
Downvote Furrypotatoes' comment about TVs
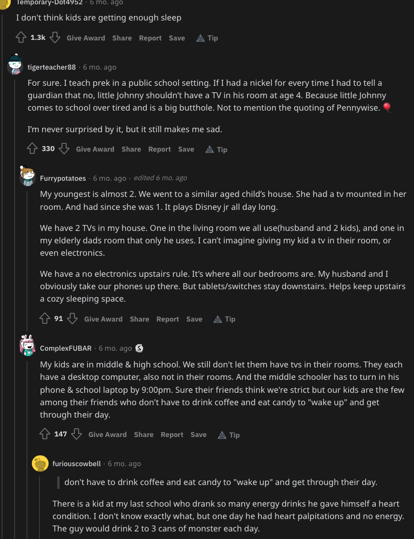(72, 319)
